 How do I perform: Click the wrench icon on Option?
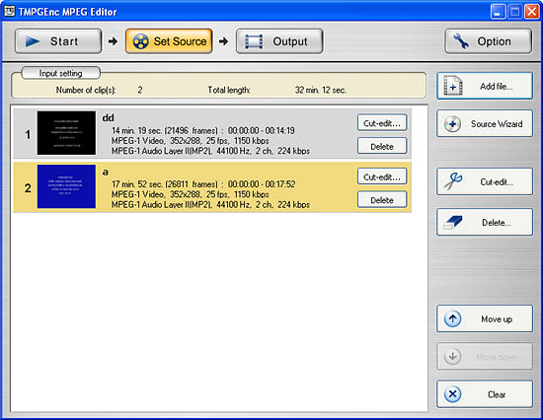(x=461, y=41)
